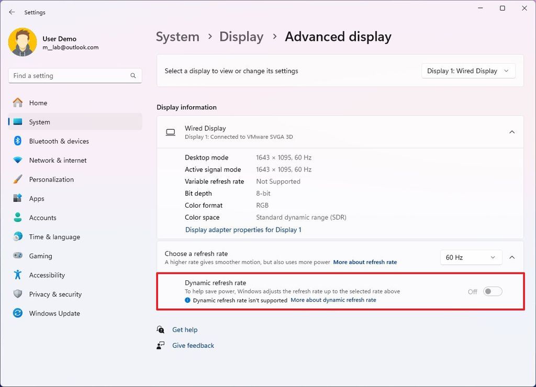The width and height of the screenshot is (536, 387).
Task: Open the Display 1: Wired Display dropdown
Action: 468,71
